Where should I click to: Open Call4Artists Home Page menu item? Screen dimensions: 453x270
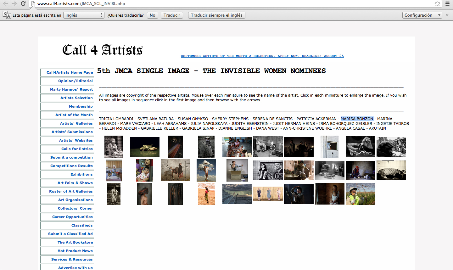pyautogui.click(x=67, y=72)
